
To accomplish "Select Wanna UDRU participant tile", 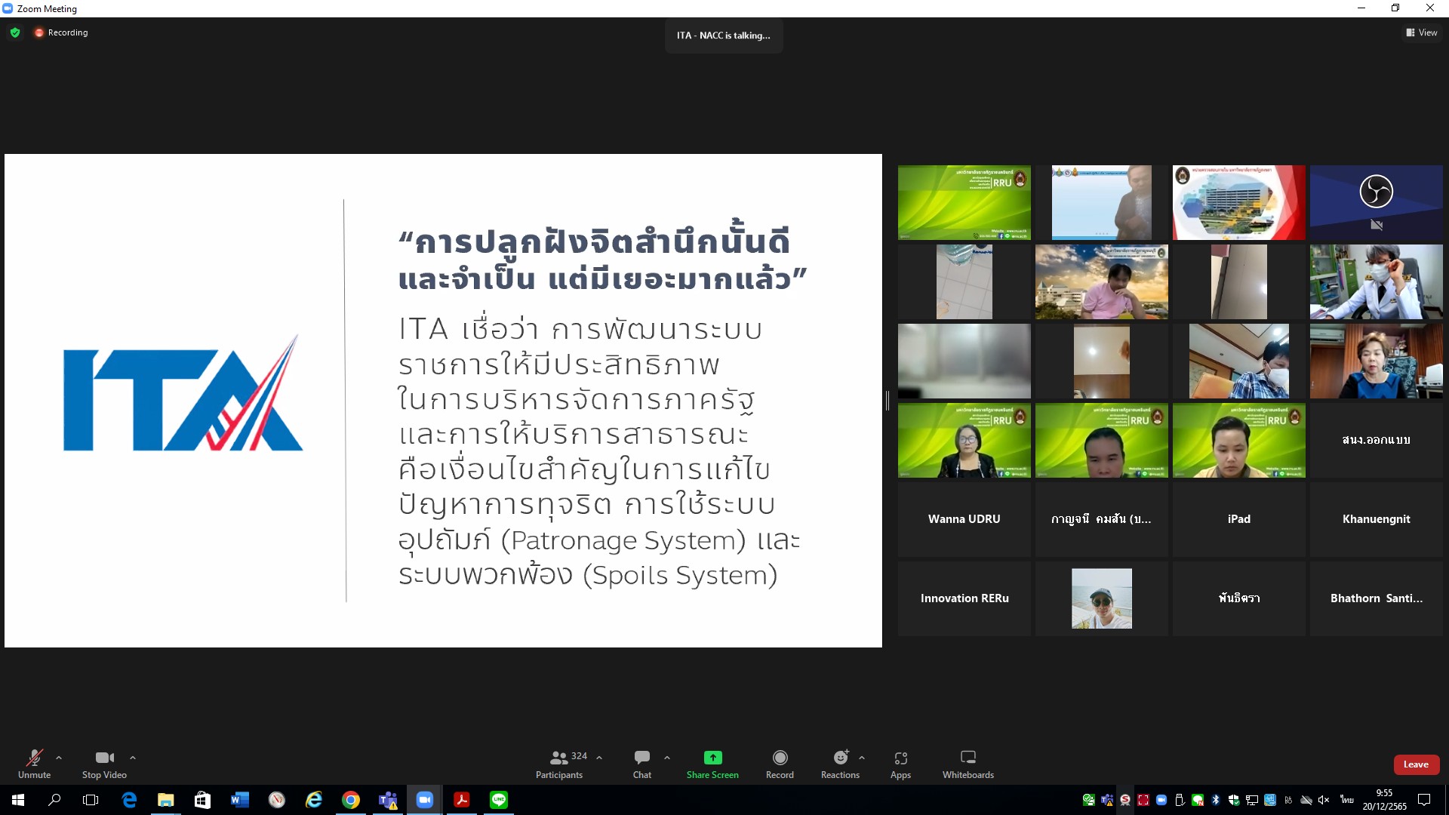I will (x=964, y=519).
